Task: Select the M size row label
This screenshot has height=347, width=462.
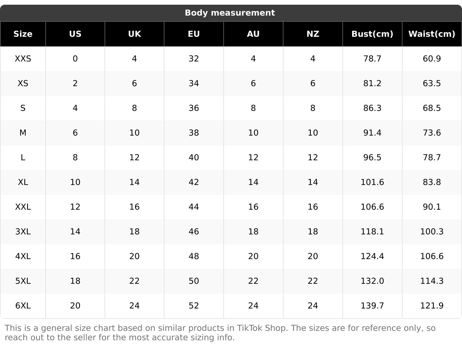Action: (23, 133)
